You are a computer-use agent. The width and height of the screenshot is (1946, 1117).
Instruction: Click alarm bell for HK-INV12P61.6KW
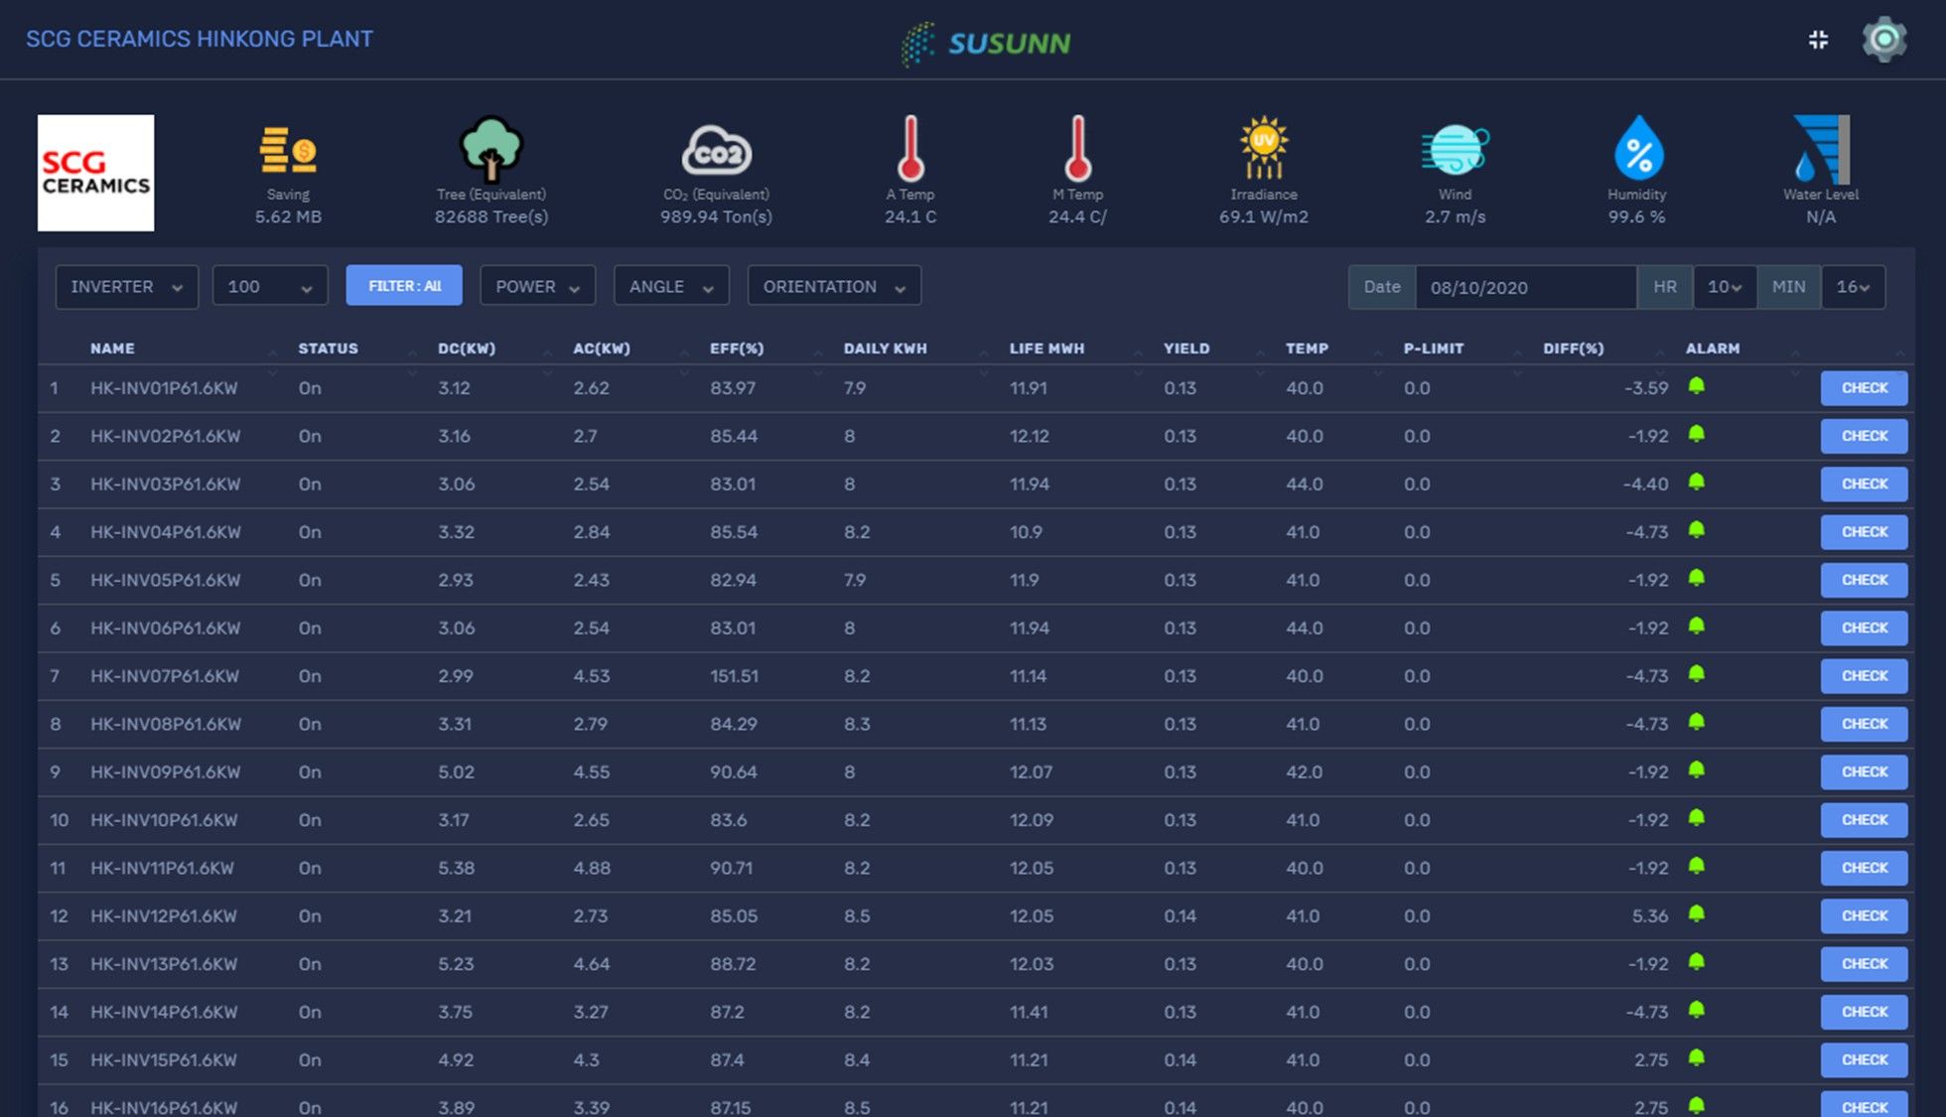[1696, 914]
